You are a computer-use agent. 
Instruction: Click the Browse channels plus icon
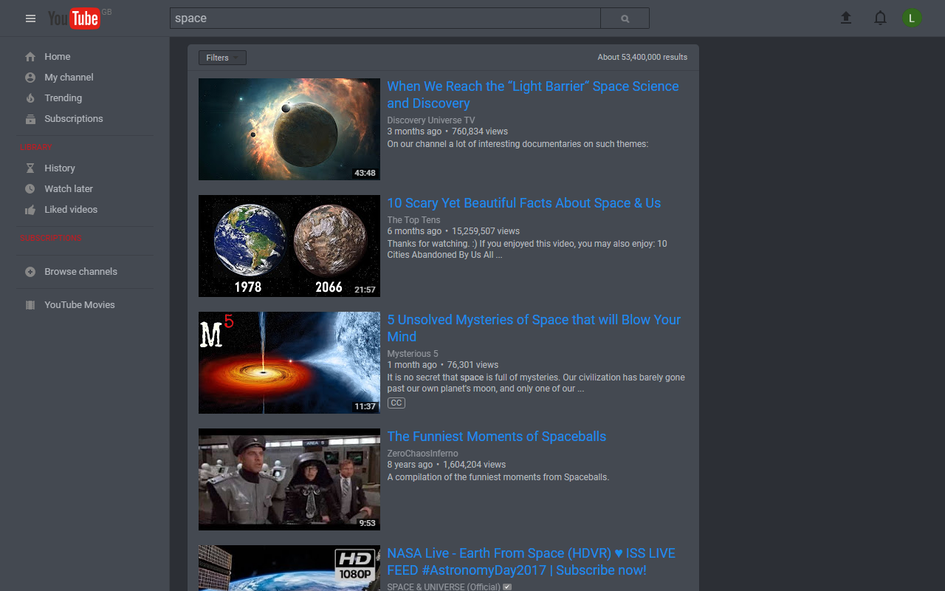[30, 271]
